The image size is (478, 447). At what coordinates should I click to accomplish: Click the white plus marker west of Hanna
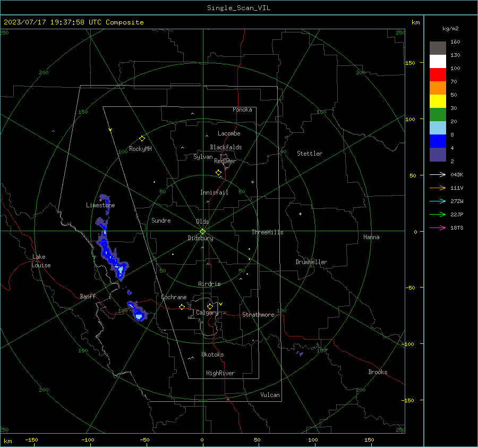click(300, 214)
